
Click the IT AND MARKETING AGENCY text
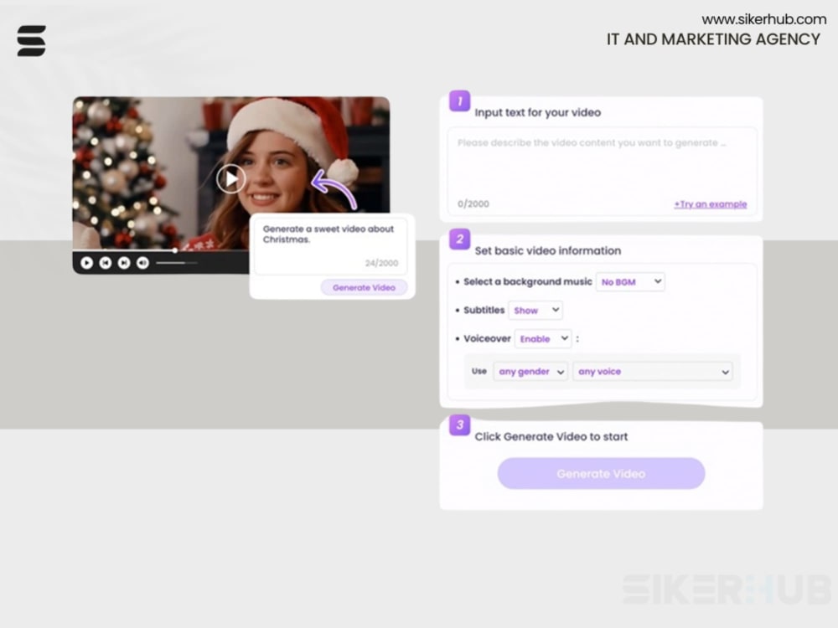click(x=713, y=39)
